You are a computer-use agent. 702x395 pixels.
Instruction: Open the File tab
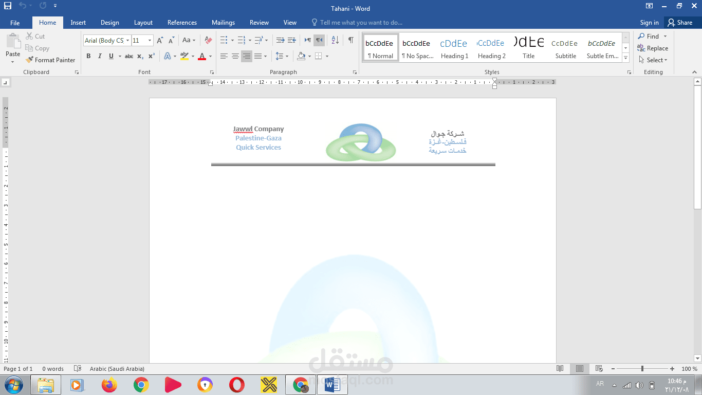pyautogui.click(x=15, y=23)
